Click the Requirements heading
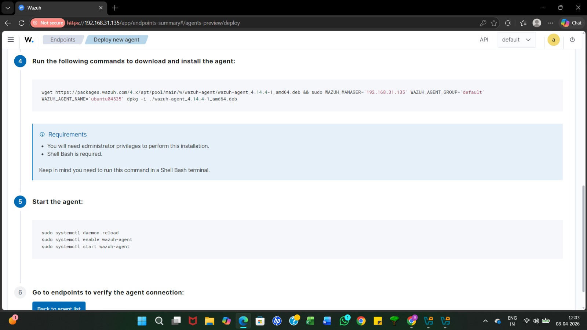 68,135
